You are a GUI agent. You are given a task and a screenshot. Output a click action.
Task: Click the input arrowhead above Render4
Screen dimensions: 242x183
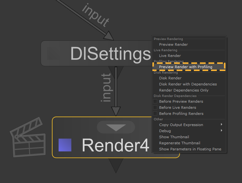point(116,111)
